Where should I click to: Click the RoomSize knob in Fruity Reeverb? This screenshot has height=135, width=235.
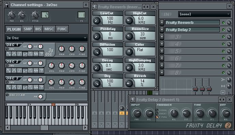click(x=129, y=36)
